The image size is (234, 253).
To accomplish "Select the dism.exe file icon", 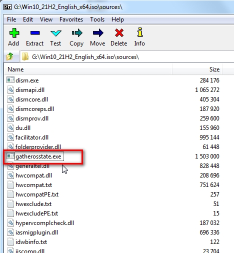I will (10, 80).
